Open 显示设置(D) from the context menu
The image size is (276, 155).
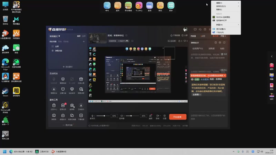pyautogui.click(x=226, y=29)
